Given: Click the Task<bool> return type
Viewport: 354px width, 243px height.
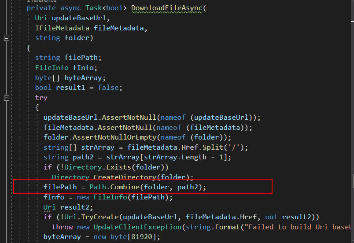Looking at the screenshot, I should [106, 8].
